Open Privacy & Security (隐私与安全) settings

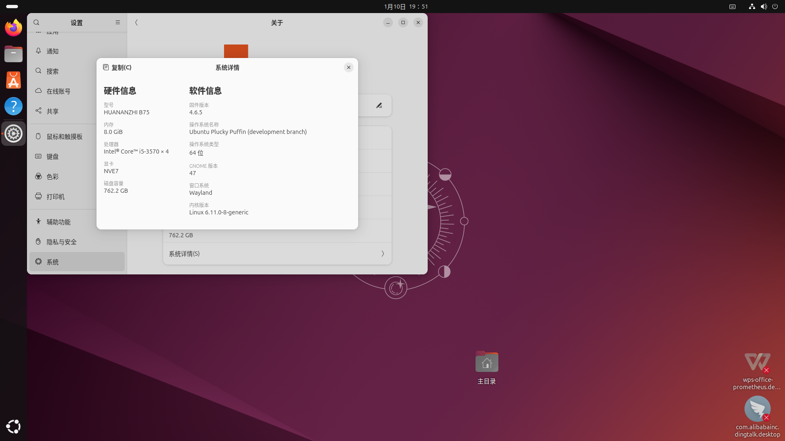point(61,242)
